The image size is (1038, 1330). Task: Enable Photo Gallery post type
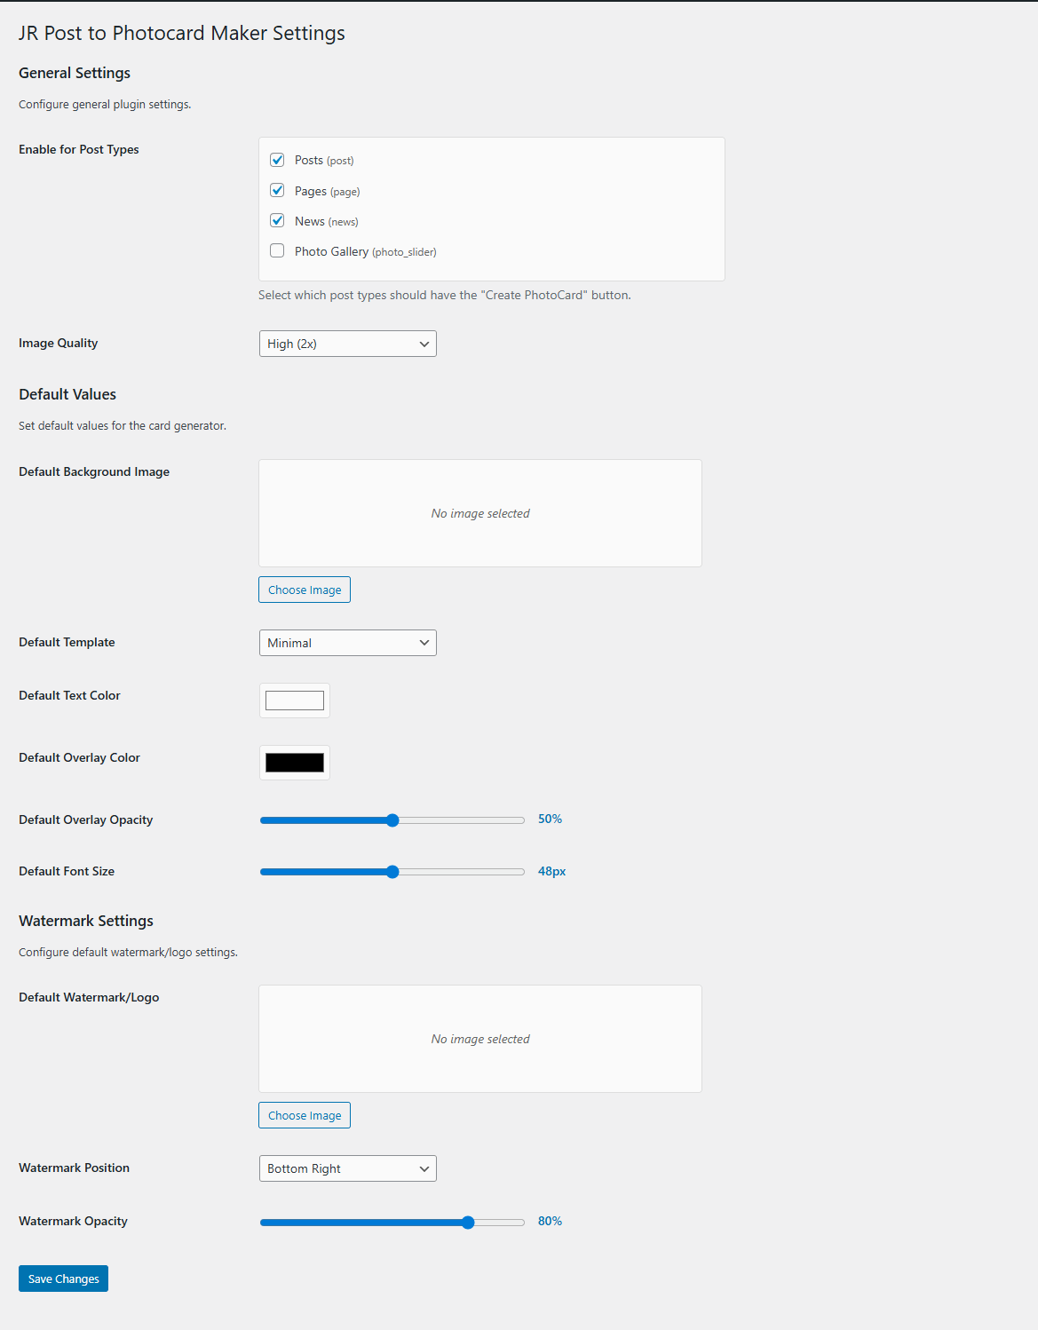[x=276, y=250]
